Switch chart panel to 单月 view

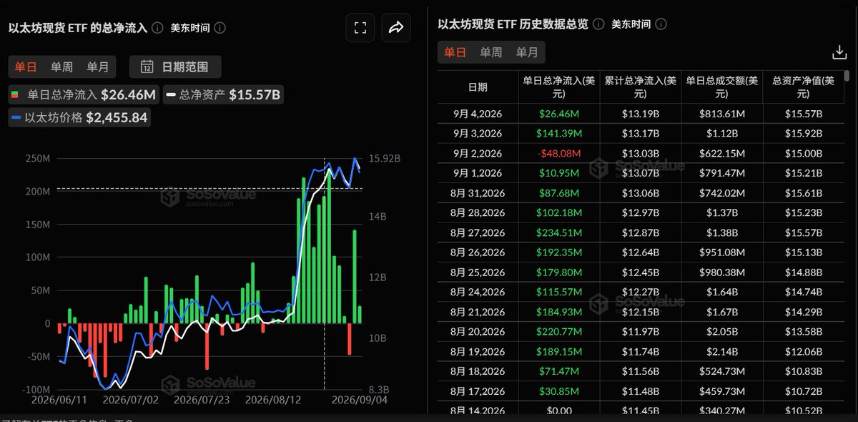(98, 67)
